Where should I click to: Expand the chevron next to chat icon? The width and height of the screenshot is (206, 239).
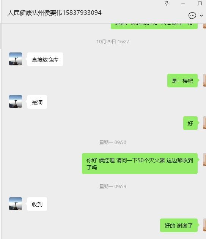(201, 16)
